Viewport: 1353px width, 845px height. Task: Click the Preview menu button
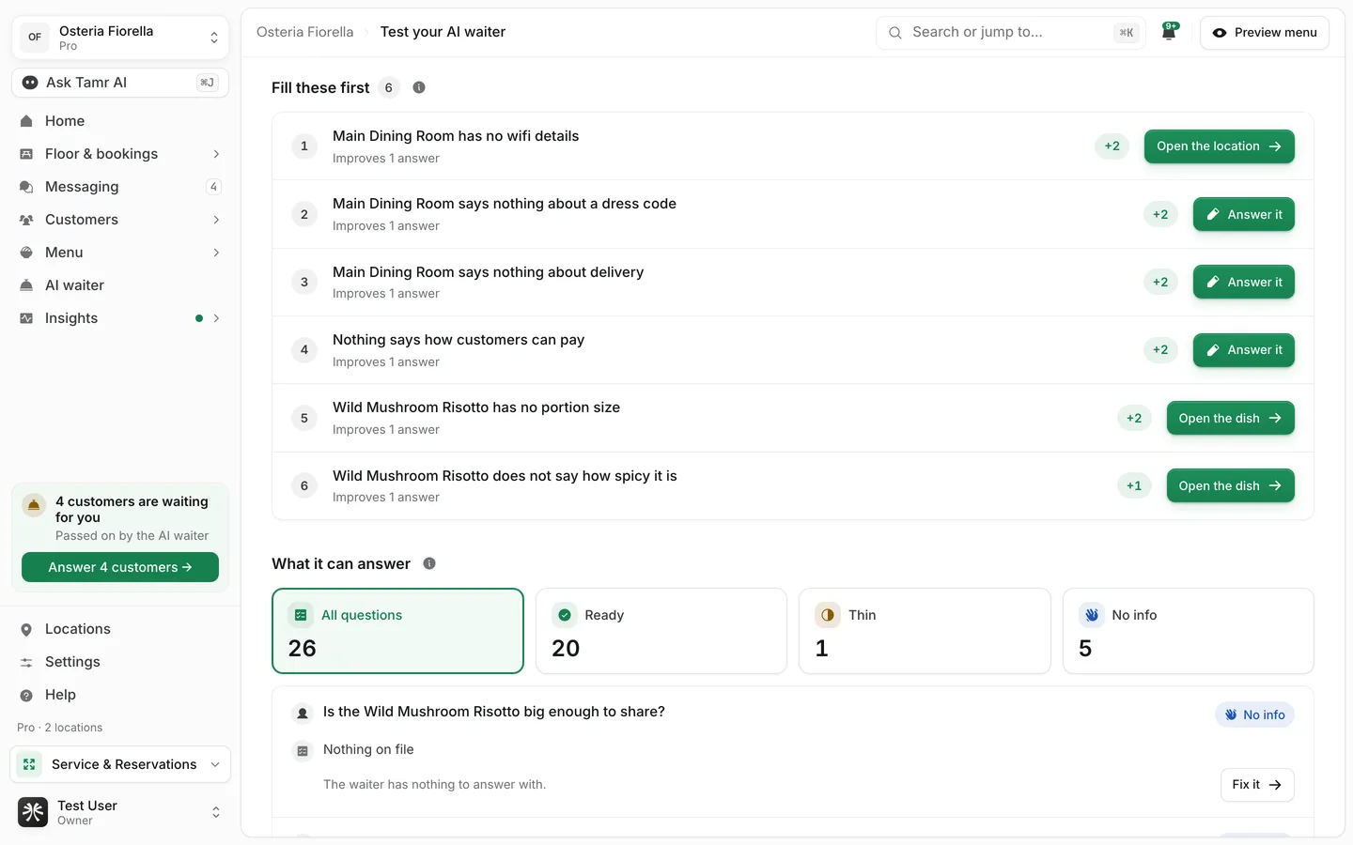point(1264,32)
